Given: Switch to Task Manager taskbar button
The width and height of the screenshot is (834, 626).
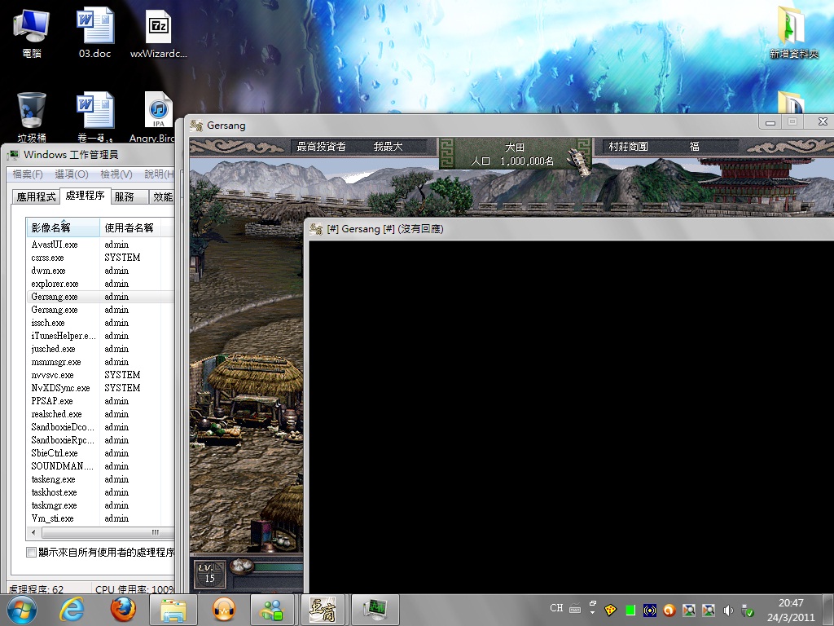Looking at the screenshot, I should (x=375, y=610).
